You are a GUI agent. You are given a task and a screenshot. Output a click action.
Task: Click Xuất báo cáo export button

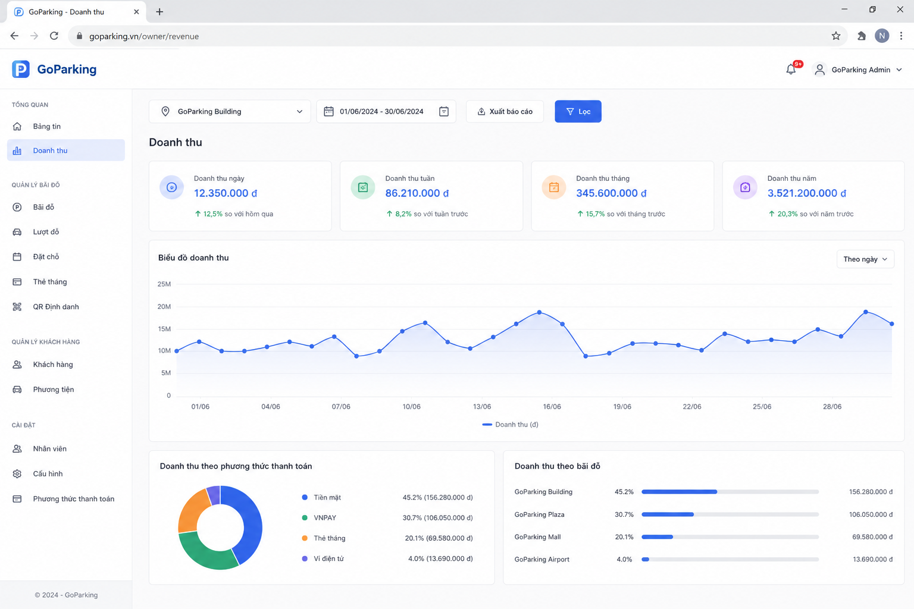click(505, 111)
